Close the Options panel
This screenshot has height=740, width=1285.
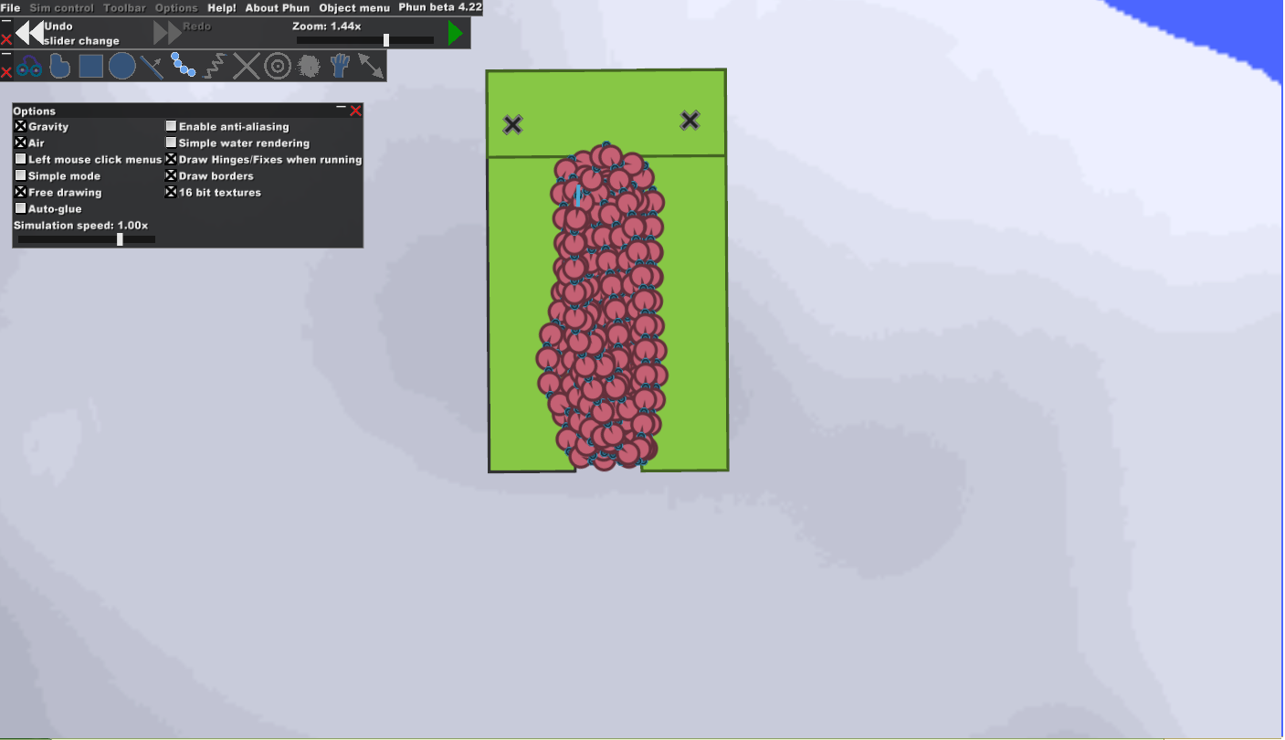click(355, 111)
